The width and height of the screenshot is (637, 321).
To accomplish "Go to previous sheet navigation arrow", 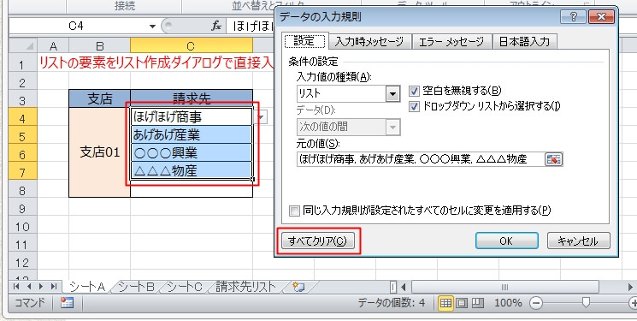I will click(28, 287).
